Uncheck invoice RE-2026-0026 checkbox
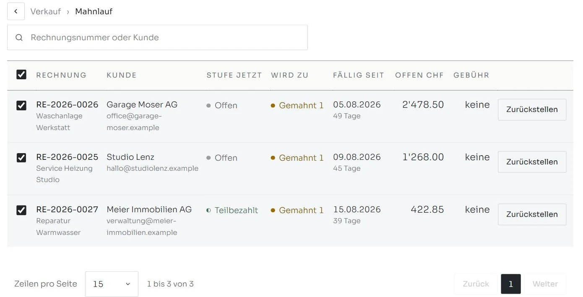 point(21,105)
